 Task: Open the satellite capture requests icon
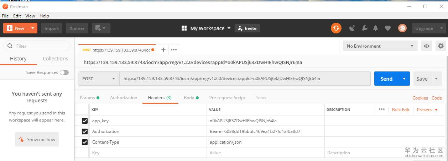[352, 28]
